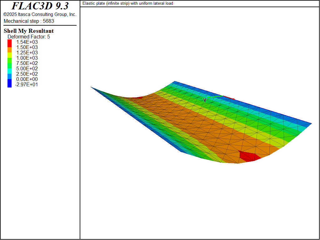Click the Mechanical step : 5683 text
Image resolution: width=320 pixels, height=240 pixels.
coord(29,21)
